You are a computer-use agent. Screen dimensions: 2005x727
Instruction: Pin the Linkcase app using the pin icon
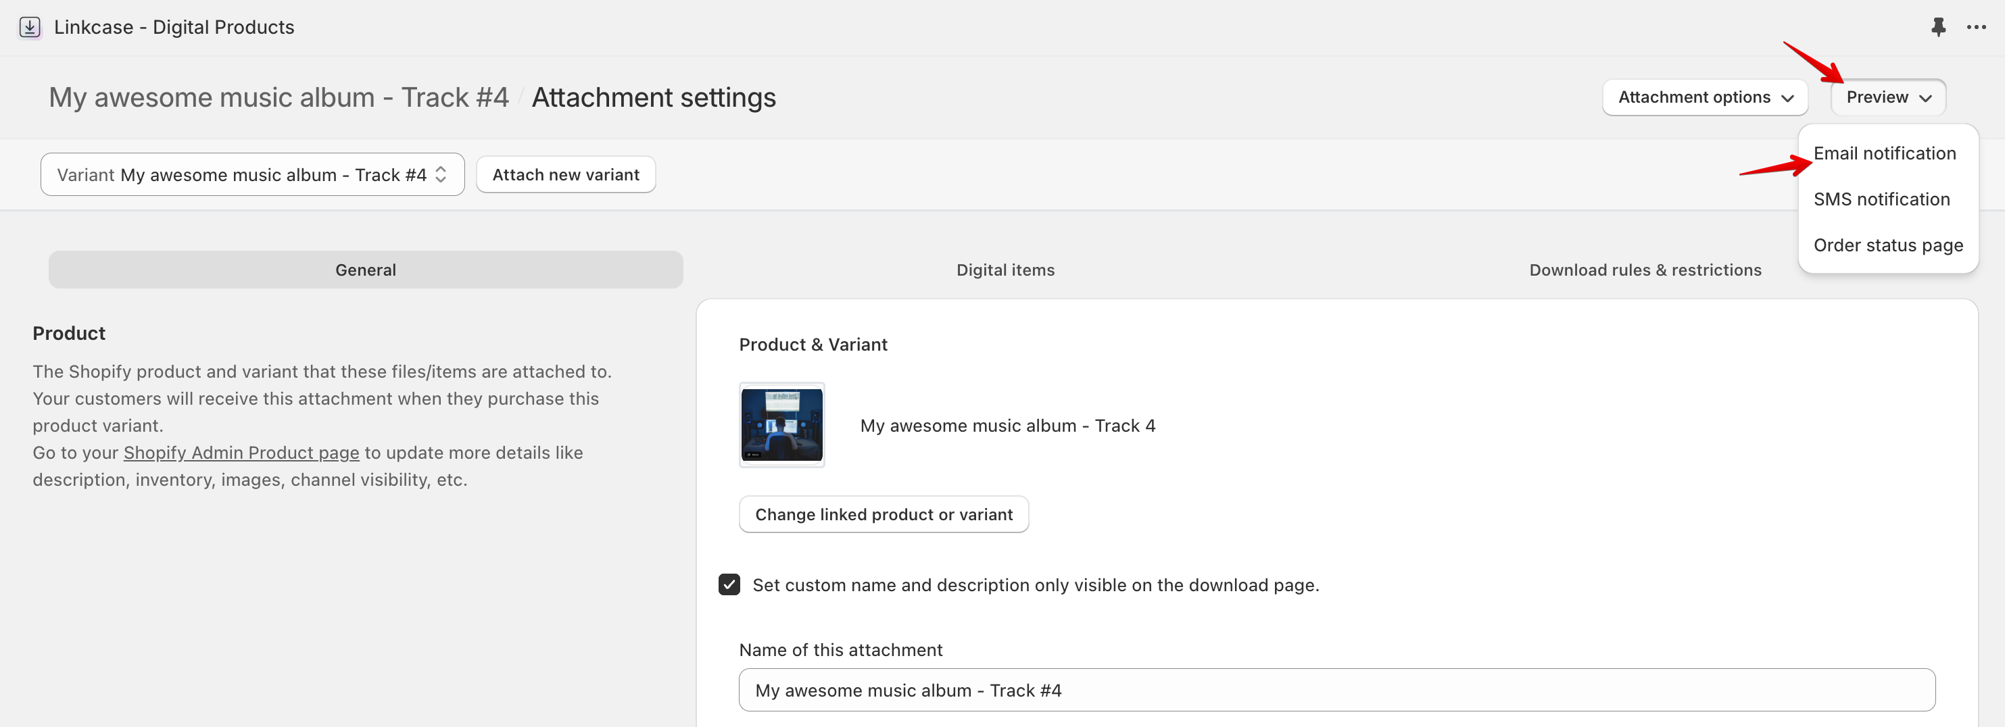pos(1938,26)
